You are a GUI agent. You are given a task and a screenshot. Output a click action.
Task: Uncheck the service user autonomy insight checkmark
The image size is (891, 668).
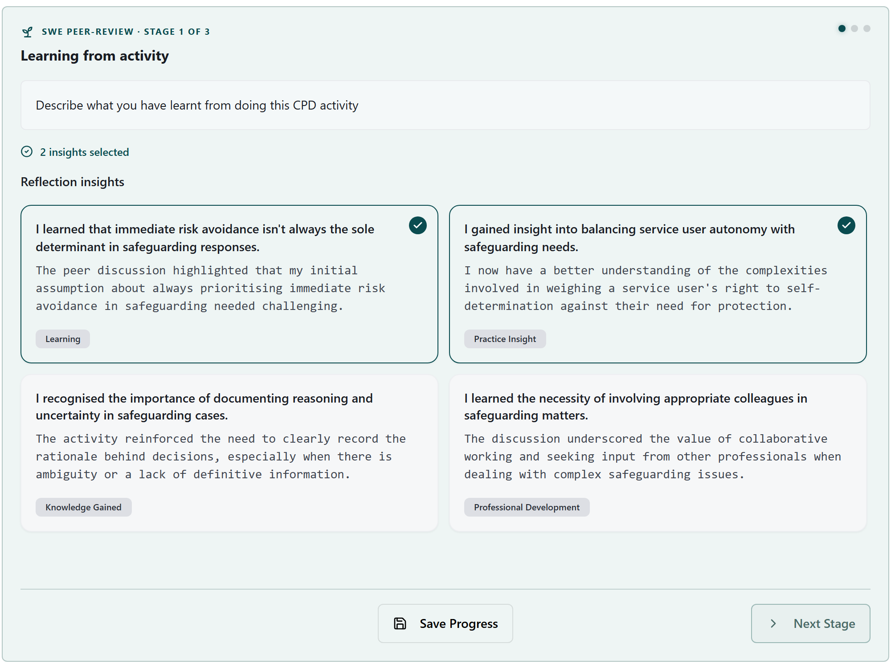[x=846, y=225]
